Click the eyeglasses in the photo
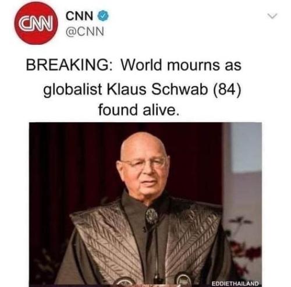291x287 pixels. click(144, 162)
